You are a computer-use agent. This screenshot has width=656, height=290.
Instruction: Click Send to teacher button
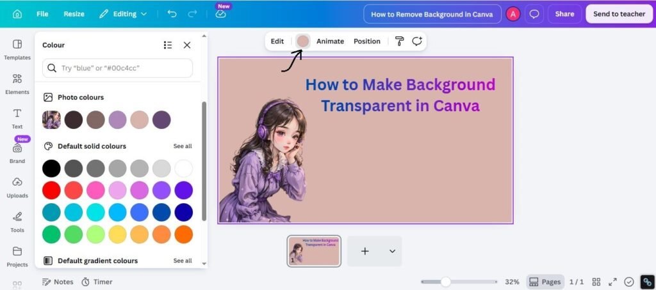click(619, 14)
